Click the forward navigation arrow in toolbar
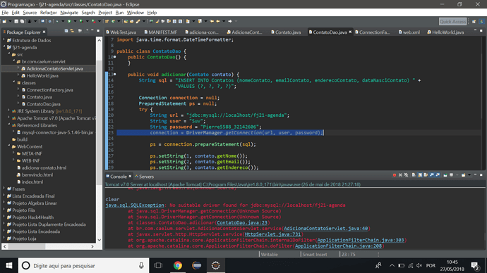487x273 pixels. tap(230, 21)
